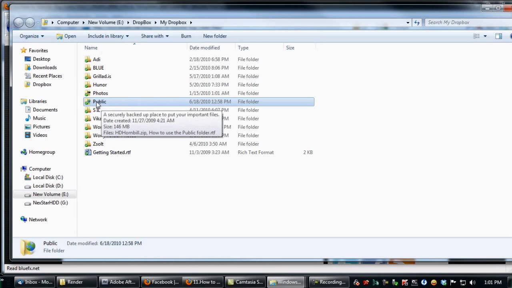Open the Documents library

tap(45, 110)
